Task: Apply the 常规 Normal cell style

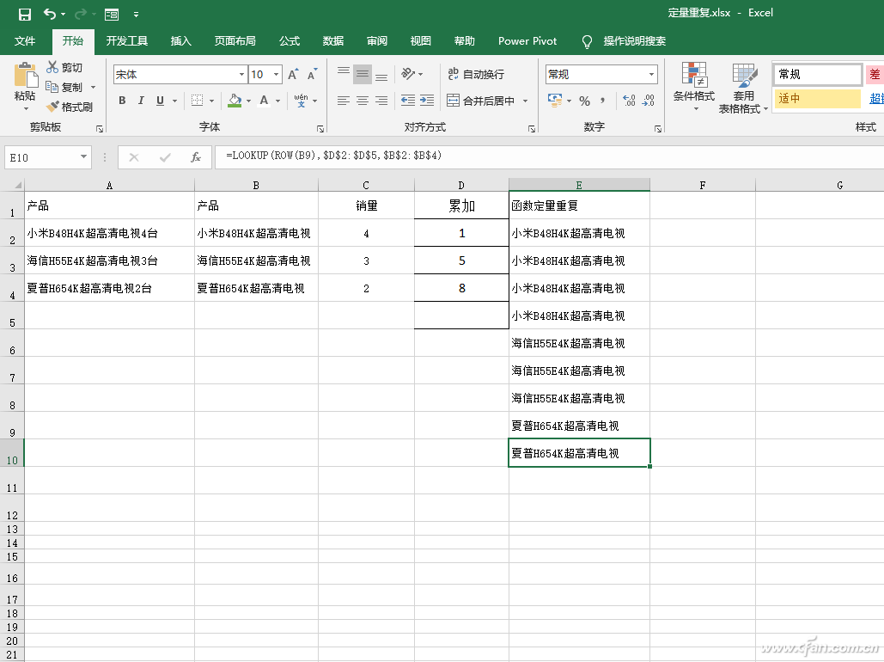Action: pyautogui.click(x=817, y=74)
